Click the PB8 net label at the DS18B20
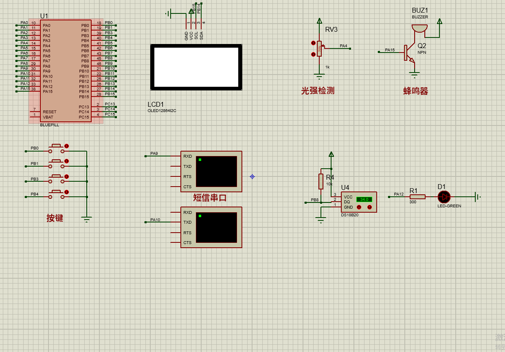Viewport: 505px width, 352px height. pos(315,200)
